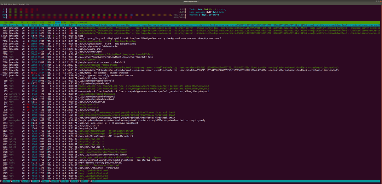
Task: Open the Search menu in menu bar
Action: (x=15, y=4)
